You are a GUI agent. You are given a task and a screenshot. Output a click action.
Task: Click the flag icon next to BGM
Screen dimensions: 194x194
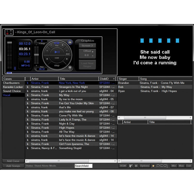[x=131, y=166]
